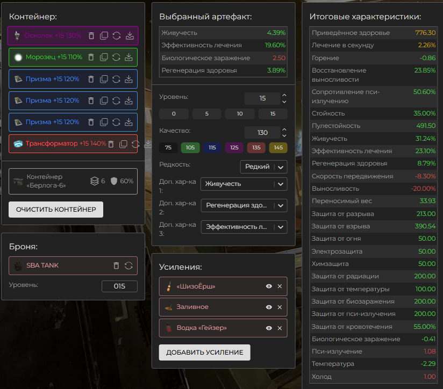Select quality preset 75
Screen dimensions: 443x389
[168, 148]
